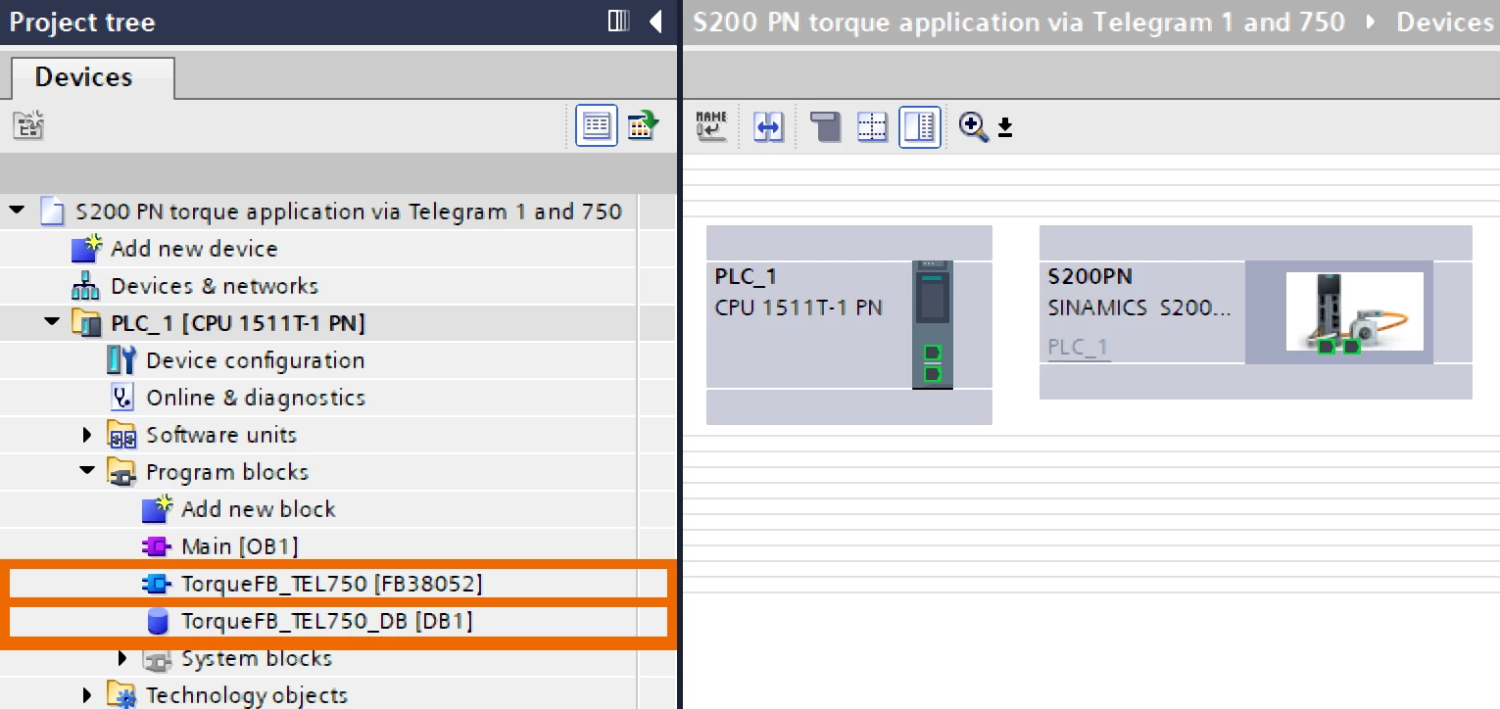
Task: Select the S200PN drive image
Action: pyautogui.click(x=1354, y=311)
